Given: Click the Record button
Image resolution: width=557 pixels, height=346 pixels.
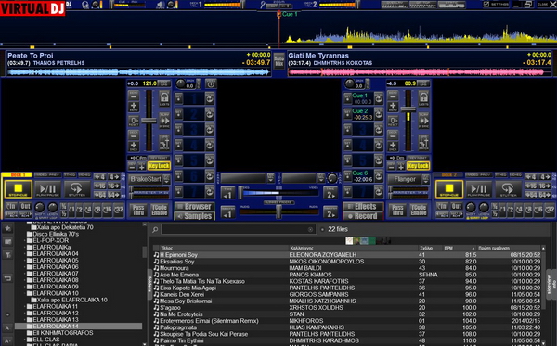Looking at the screenshot, I should [x=363, y=216].
